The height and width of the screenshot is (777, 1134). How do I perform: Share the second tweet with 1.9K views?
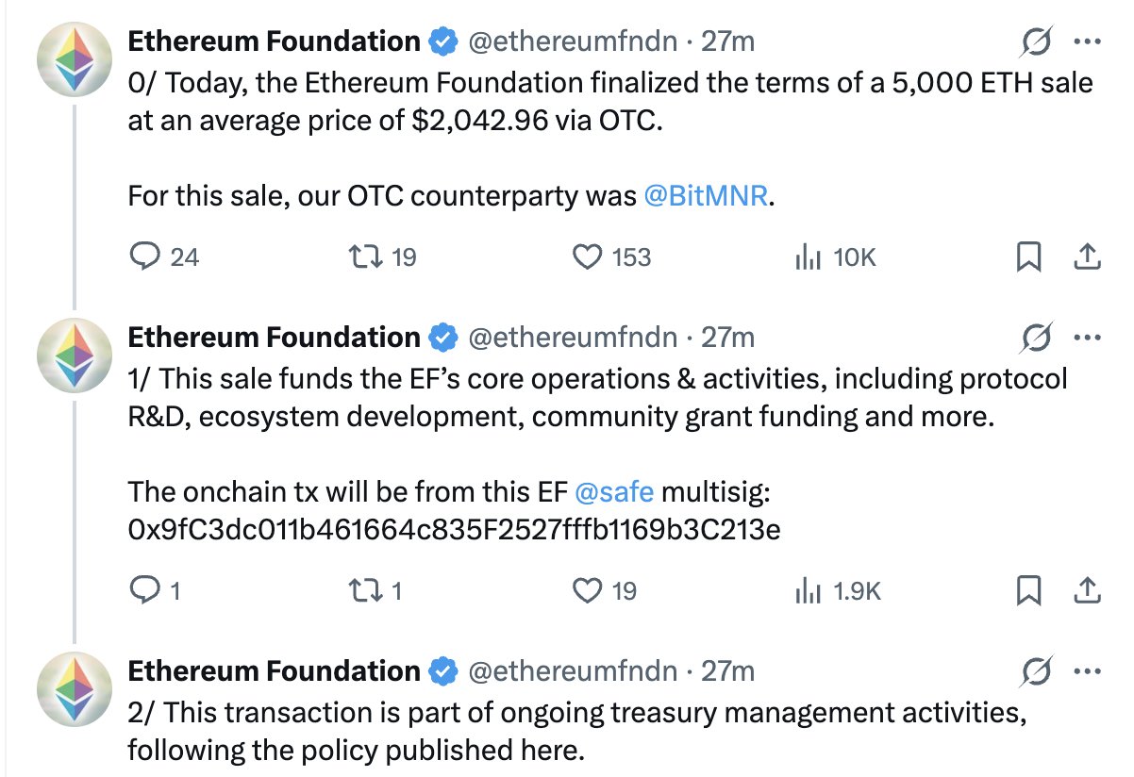point(1086,589)
